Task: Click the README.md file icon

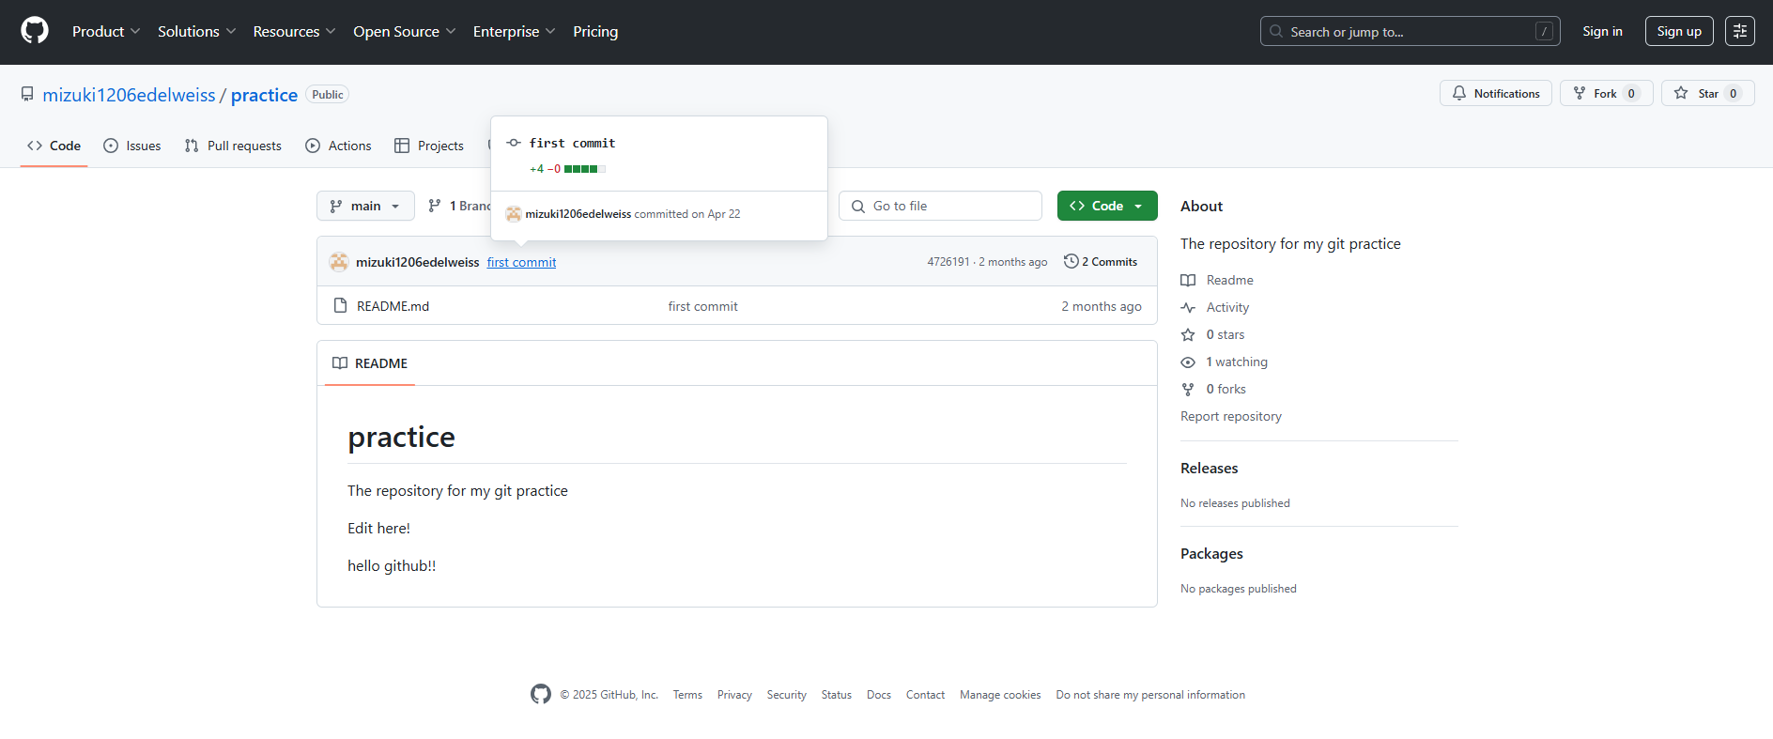Action: click(341, 305)
